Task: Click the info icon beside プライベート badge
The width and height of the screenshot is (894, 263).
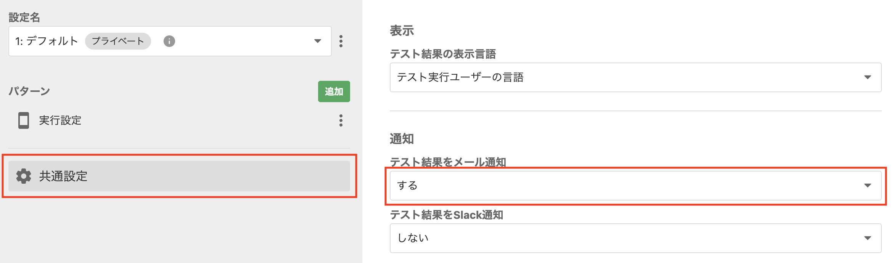Action: pyautogui.click(x=169, y=41)
